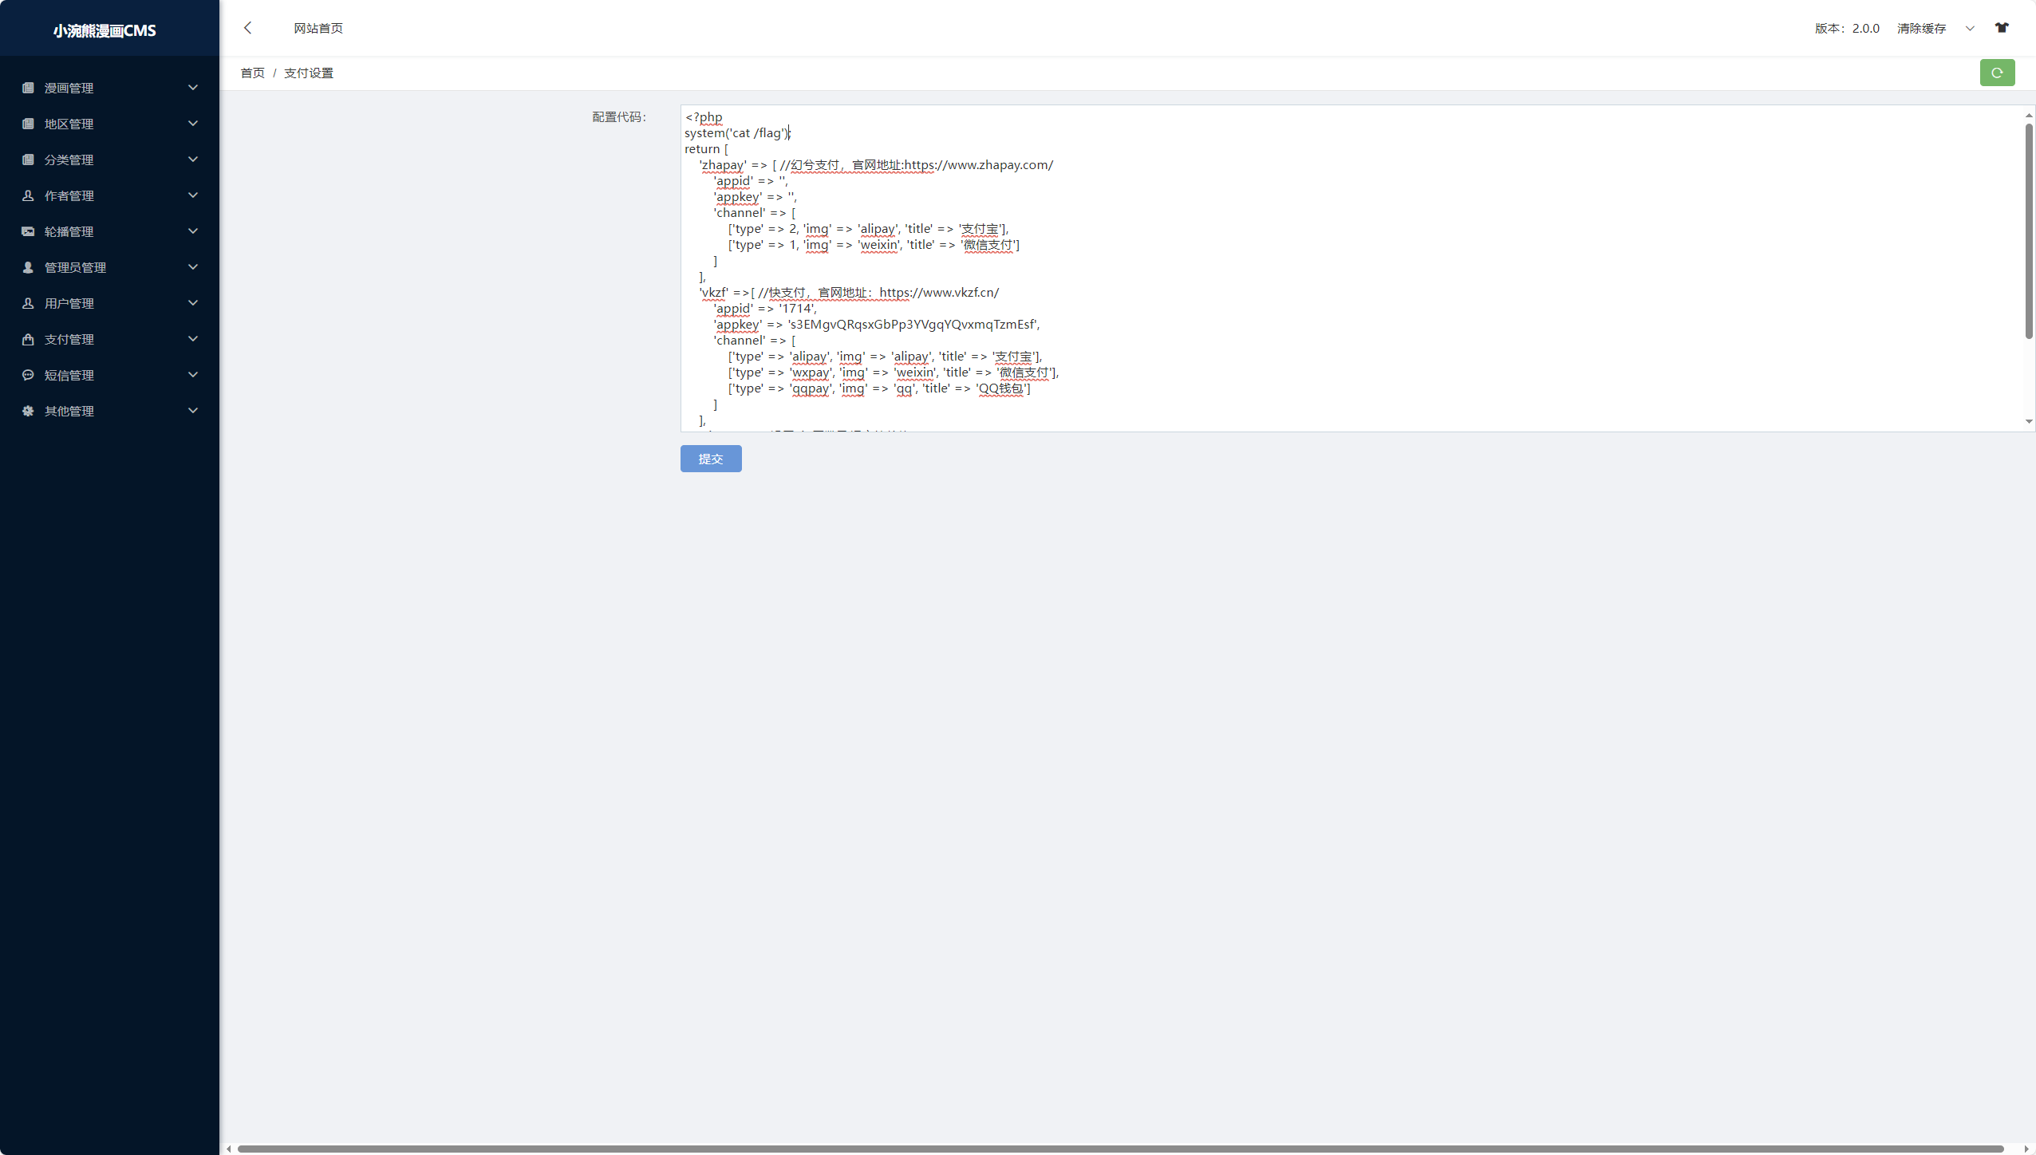
Task: Open the 地区管理 menu item
Action: coord(109,124)
